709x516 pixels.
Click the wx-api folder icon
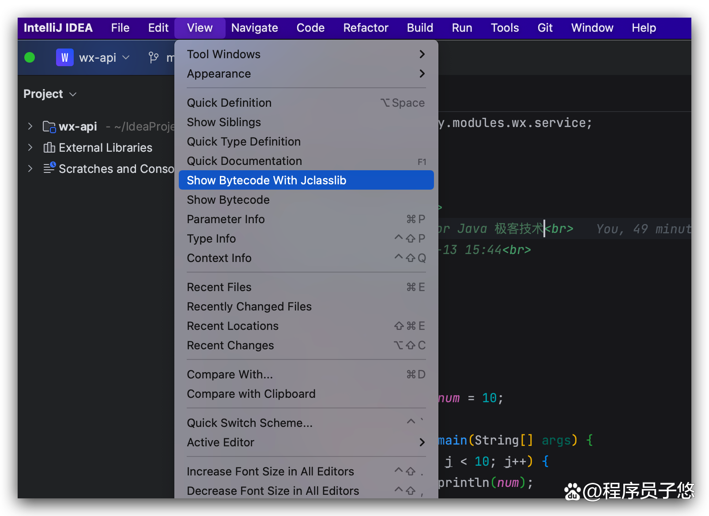click(x=49, y=127)
